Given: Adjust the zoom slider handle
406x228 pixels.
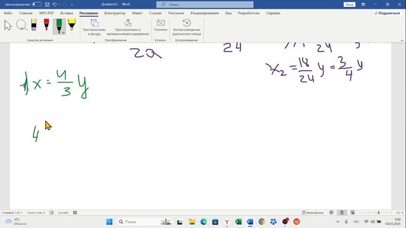Looking at the screenshot, I should [x=379, y=213].
